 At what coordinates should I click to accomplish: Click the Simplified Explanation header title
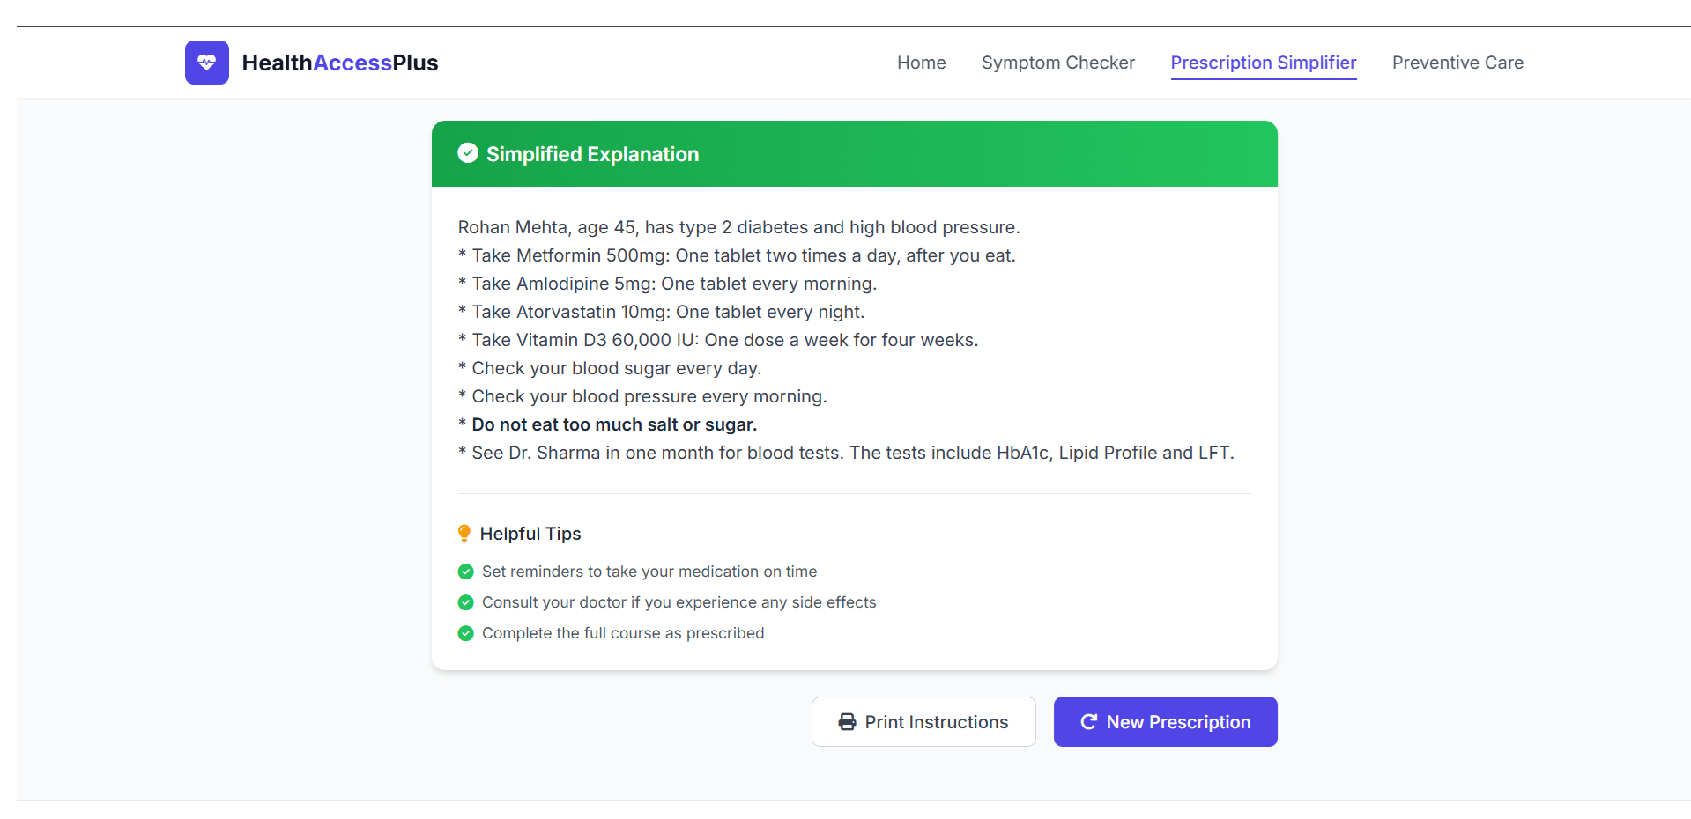pos(592,154)
